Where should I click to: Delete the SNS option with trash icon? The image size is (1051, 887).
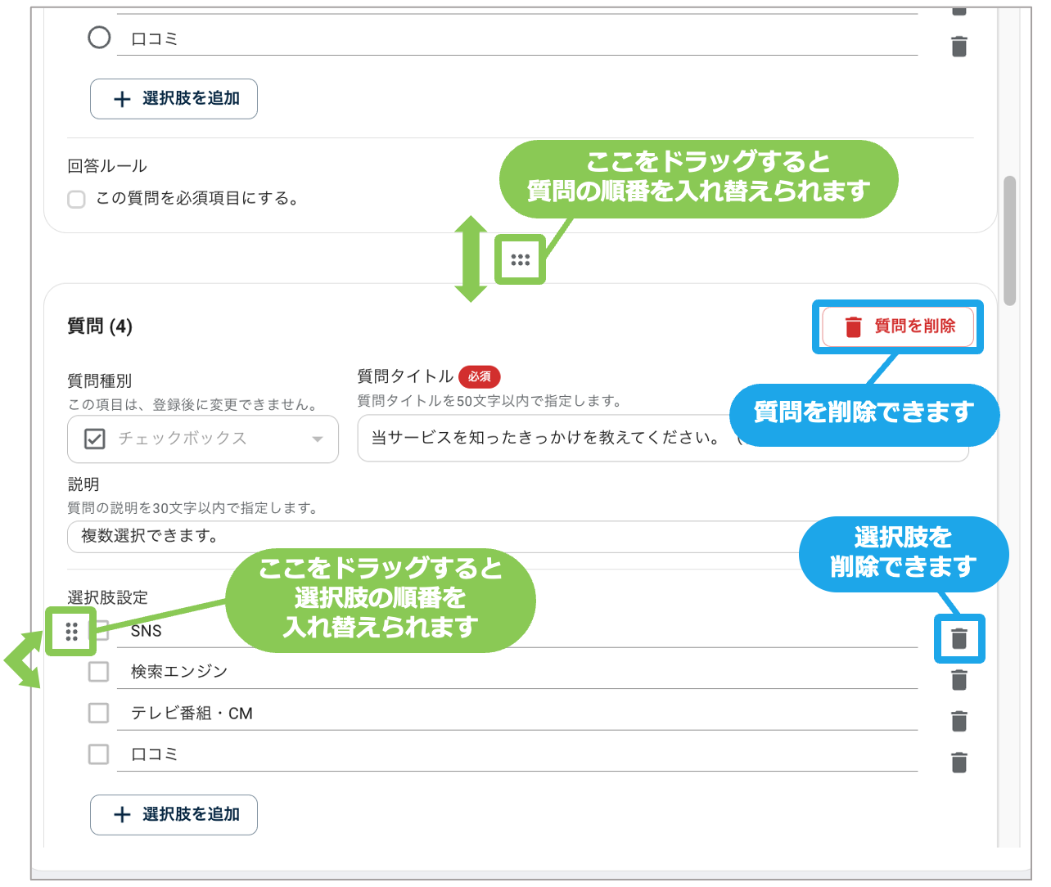pyautogui.click(x=959, y=638)
